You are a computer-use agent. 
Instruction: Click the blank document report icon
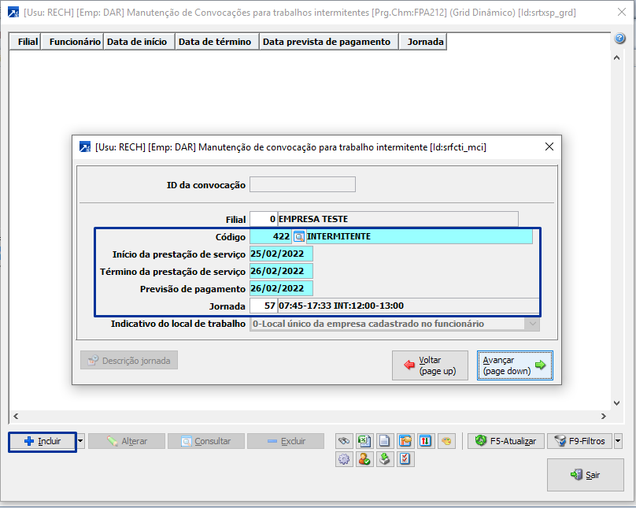[385, 441]
